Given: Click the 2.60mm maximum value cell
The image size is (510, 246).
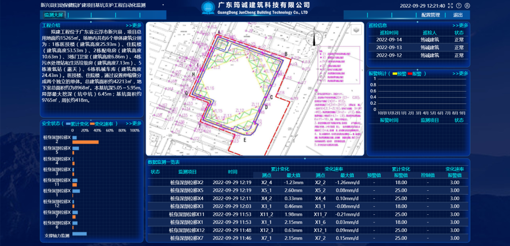Looking at the screenshot, I should click(x=293, y=190).
